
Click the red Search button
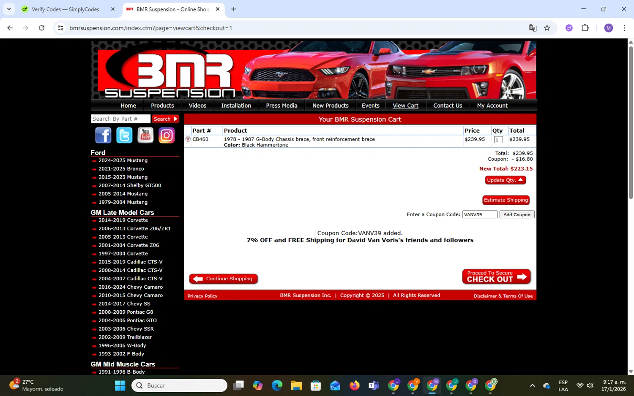[165, 119]
